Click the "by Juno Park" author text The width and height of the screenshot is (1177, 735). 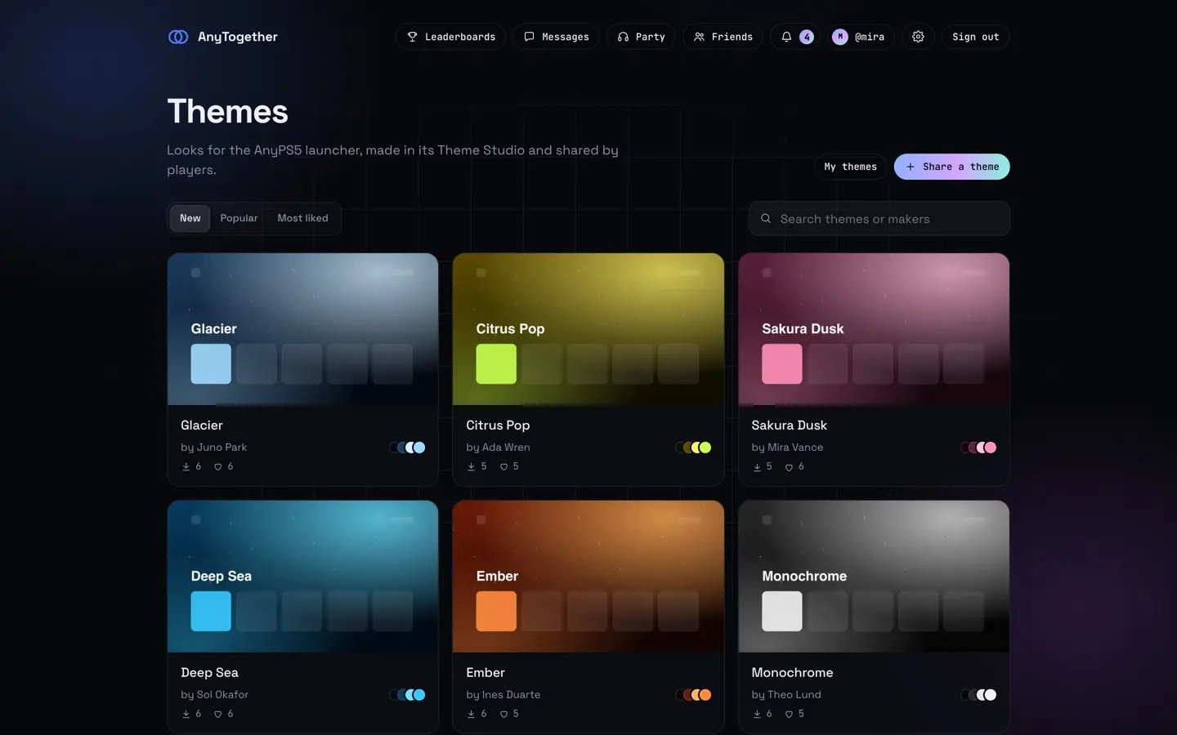coord(213,448)
